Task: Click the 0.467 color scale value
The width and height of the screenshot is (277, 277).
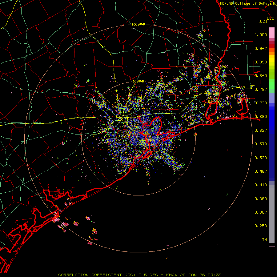Action: (x=261, y=171)
